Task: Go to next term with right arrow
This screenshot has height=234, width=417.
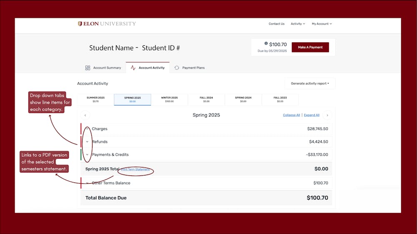Action: click(x=327, y=115)
